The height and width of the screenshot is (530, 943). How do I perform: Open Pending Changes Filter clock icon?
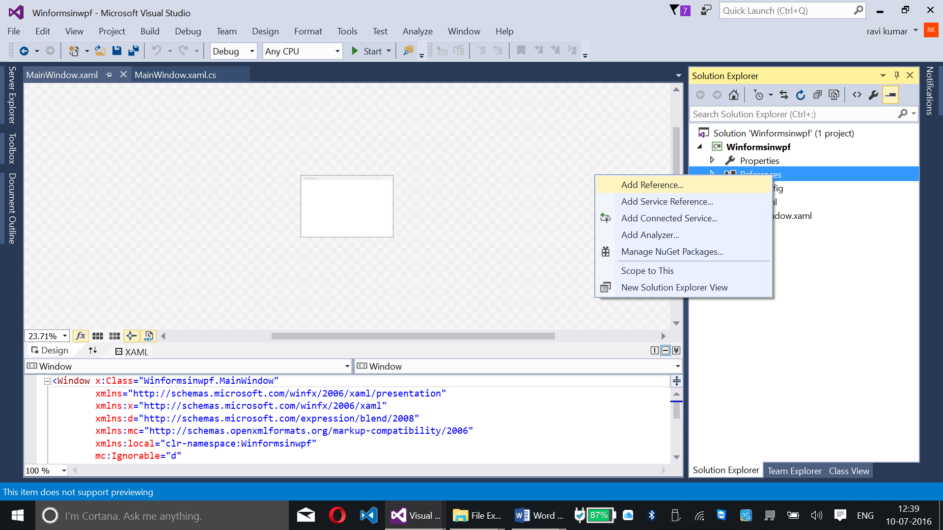[758, 95]
